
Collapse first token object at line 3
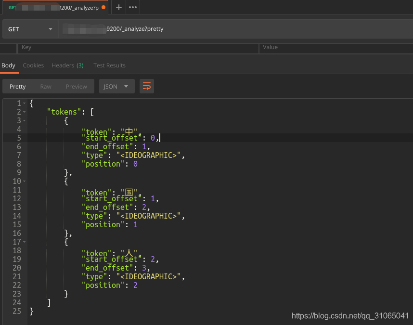(24, 121)
